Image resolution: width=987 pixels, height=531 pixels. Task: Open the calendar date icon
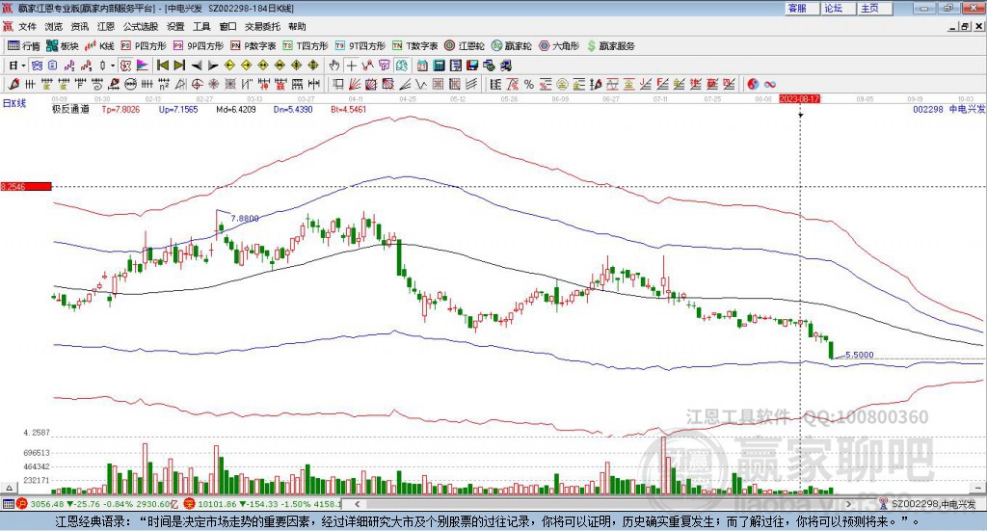click(422, 66)
